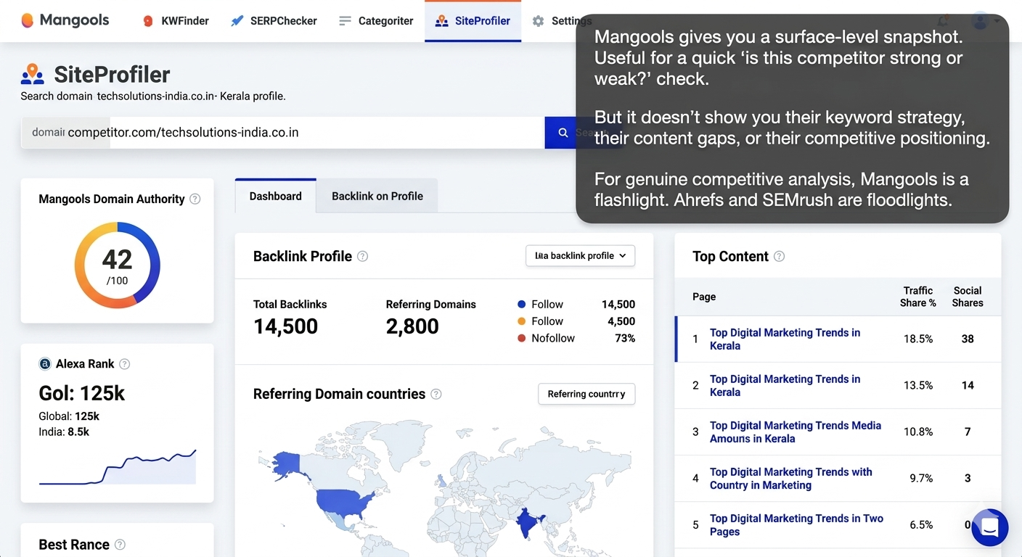Click the orange Follow legend dot
1022x557 pixels.
[x=521, y=321]
